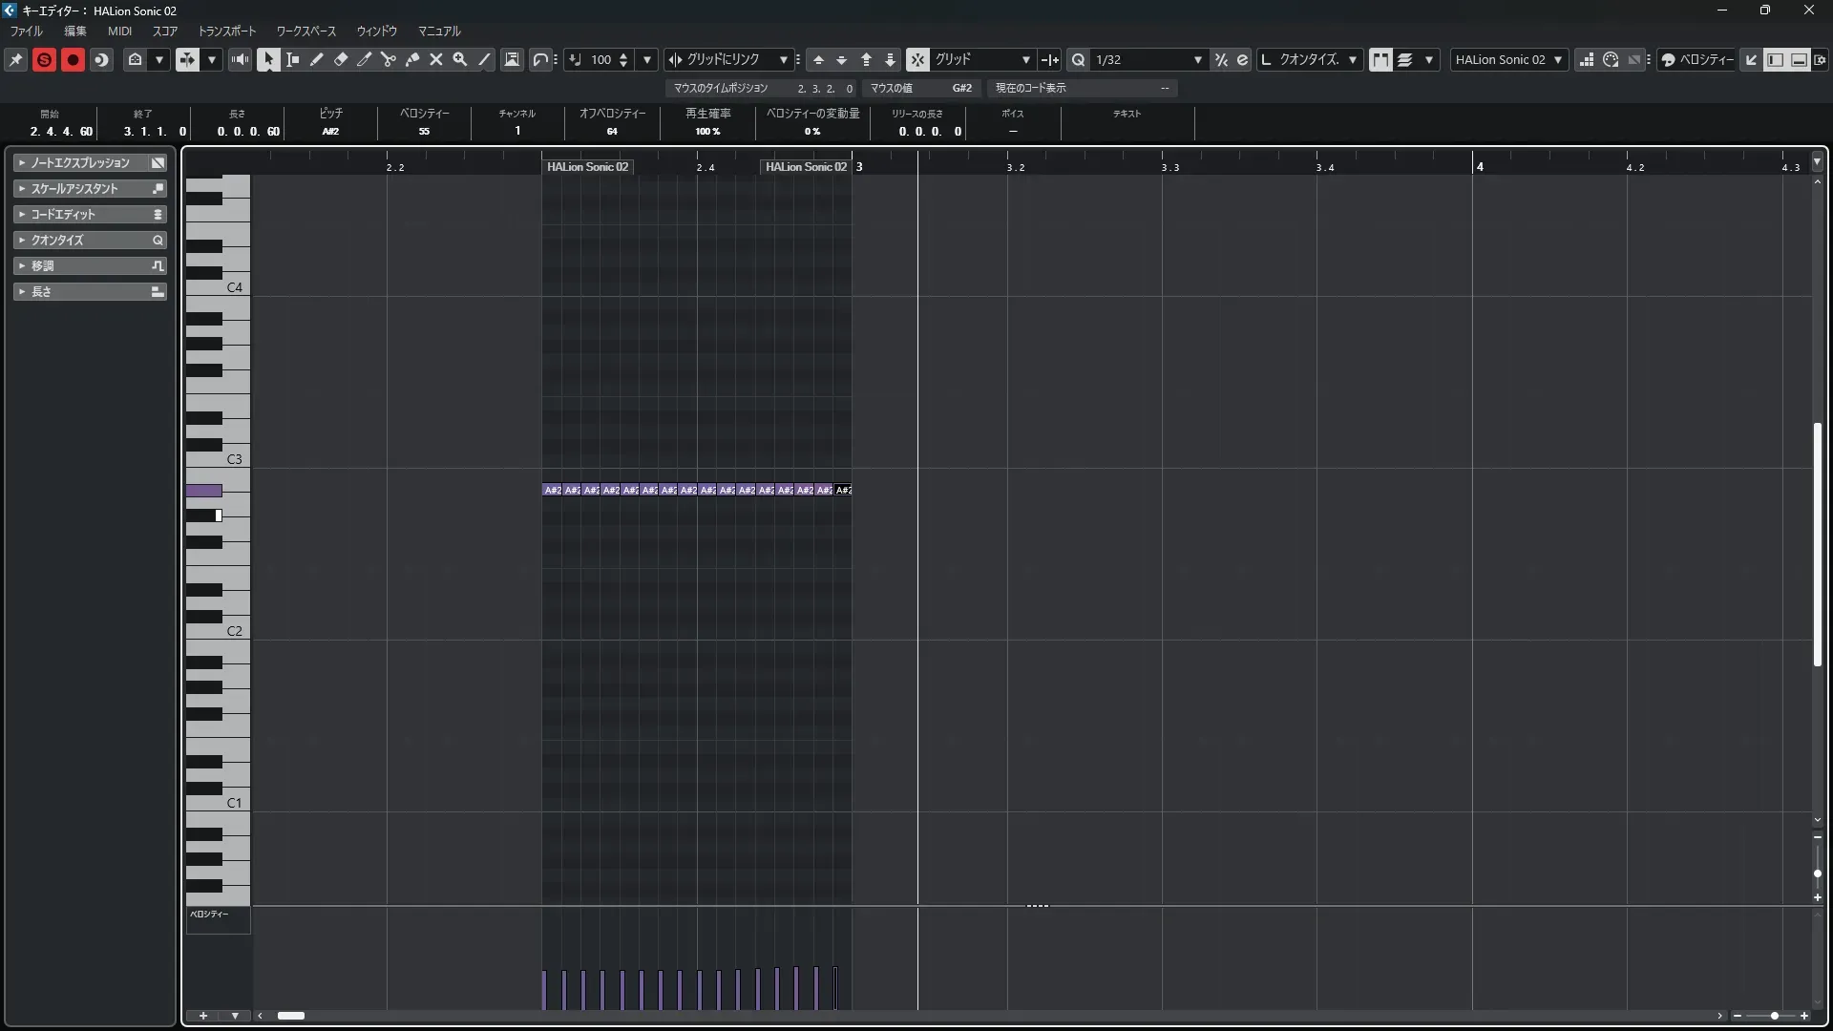The image size is (1833, 1031).
Task: Toggle the Record in Editor button
Action: [73, 59]
